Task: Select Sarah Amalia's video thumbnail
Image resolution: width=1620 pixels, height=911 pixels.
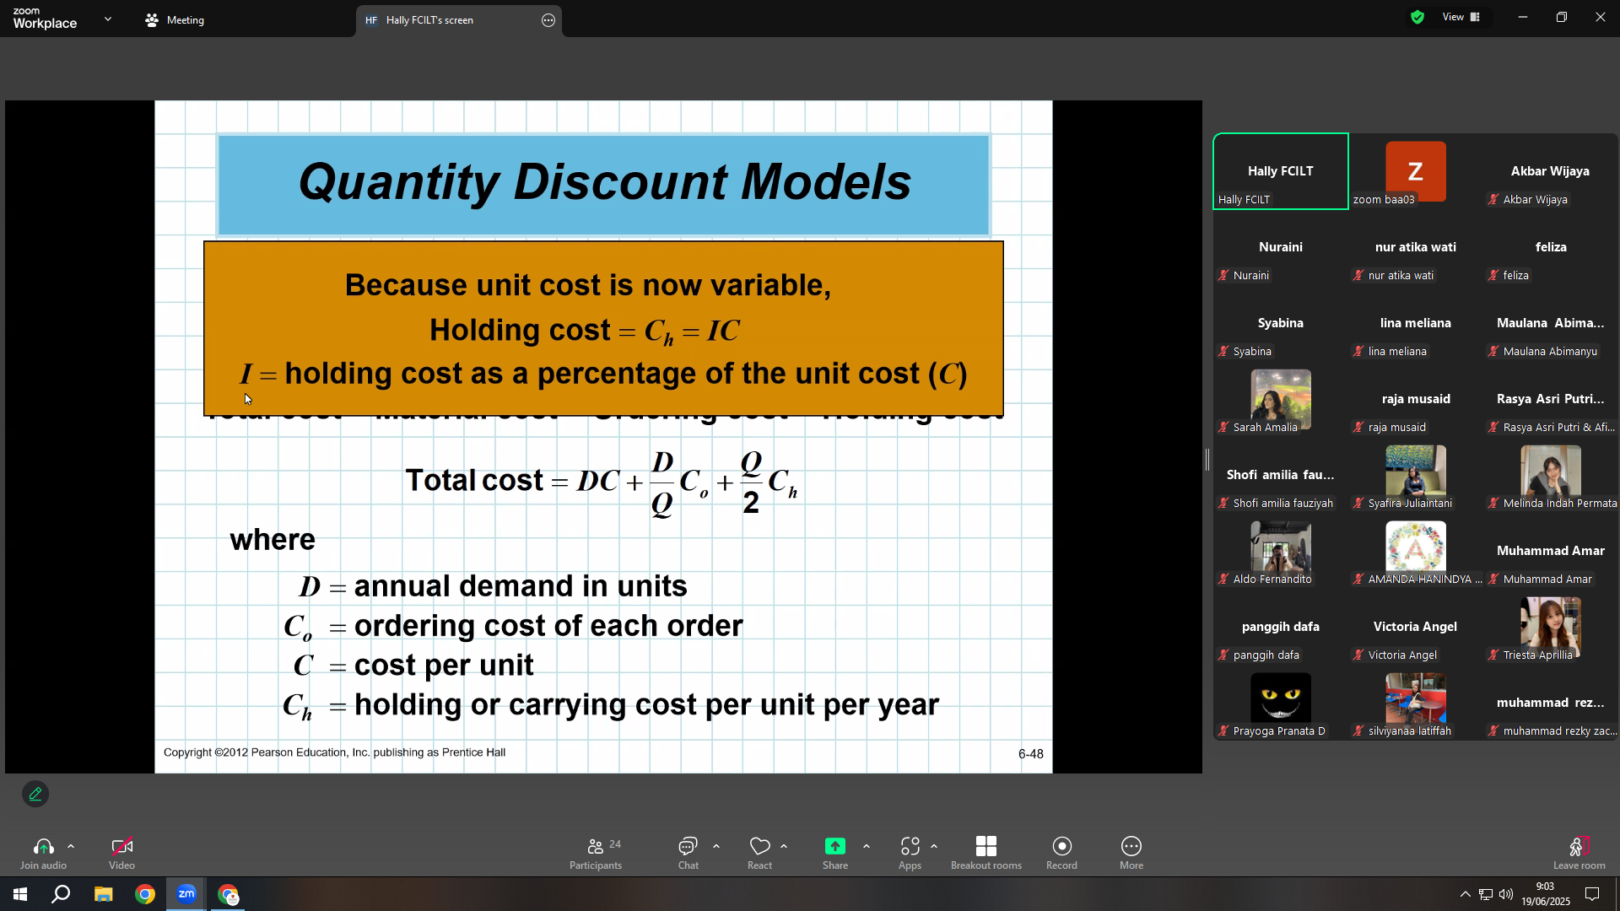Action: click(1281, 399)
